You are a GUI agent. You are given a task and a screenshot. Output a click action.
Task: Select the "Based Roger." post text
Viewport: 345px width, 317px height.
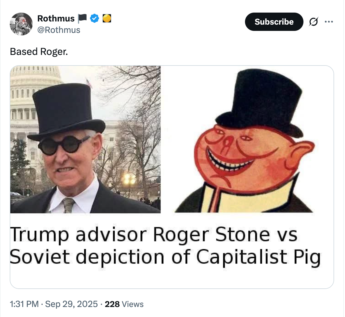click(39, 52)
